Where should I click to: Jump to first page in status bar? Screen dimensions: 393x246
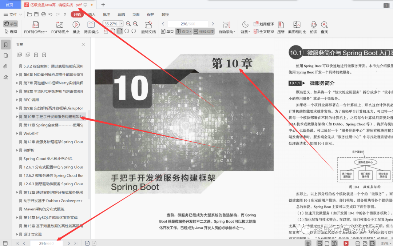(x=17, y=243)
